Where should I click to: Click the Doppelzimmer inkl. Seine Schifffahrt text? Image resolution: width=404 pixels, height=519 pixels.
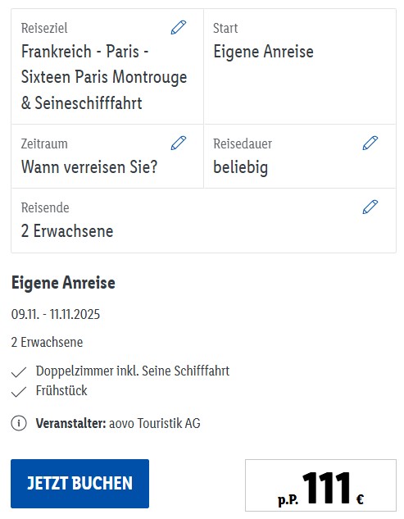133,371
